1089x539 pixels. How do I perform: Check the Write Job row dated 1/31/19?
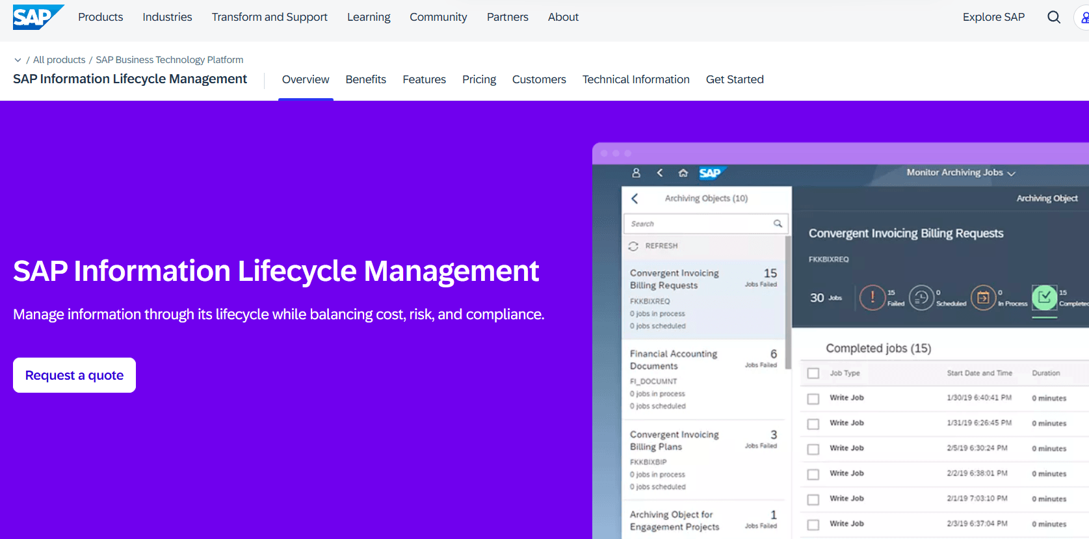813,424
